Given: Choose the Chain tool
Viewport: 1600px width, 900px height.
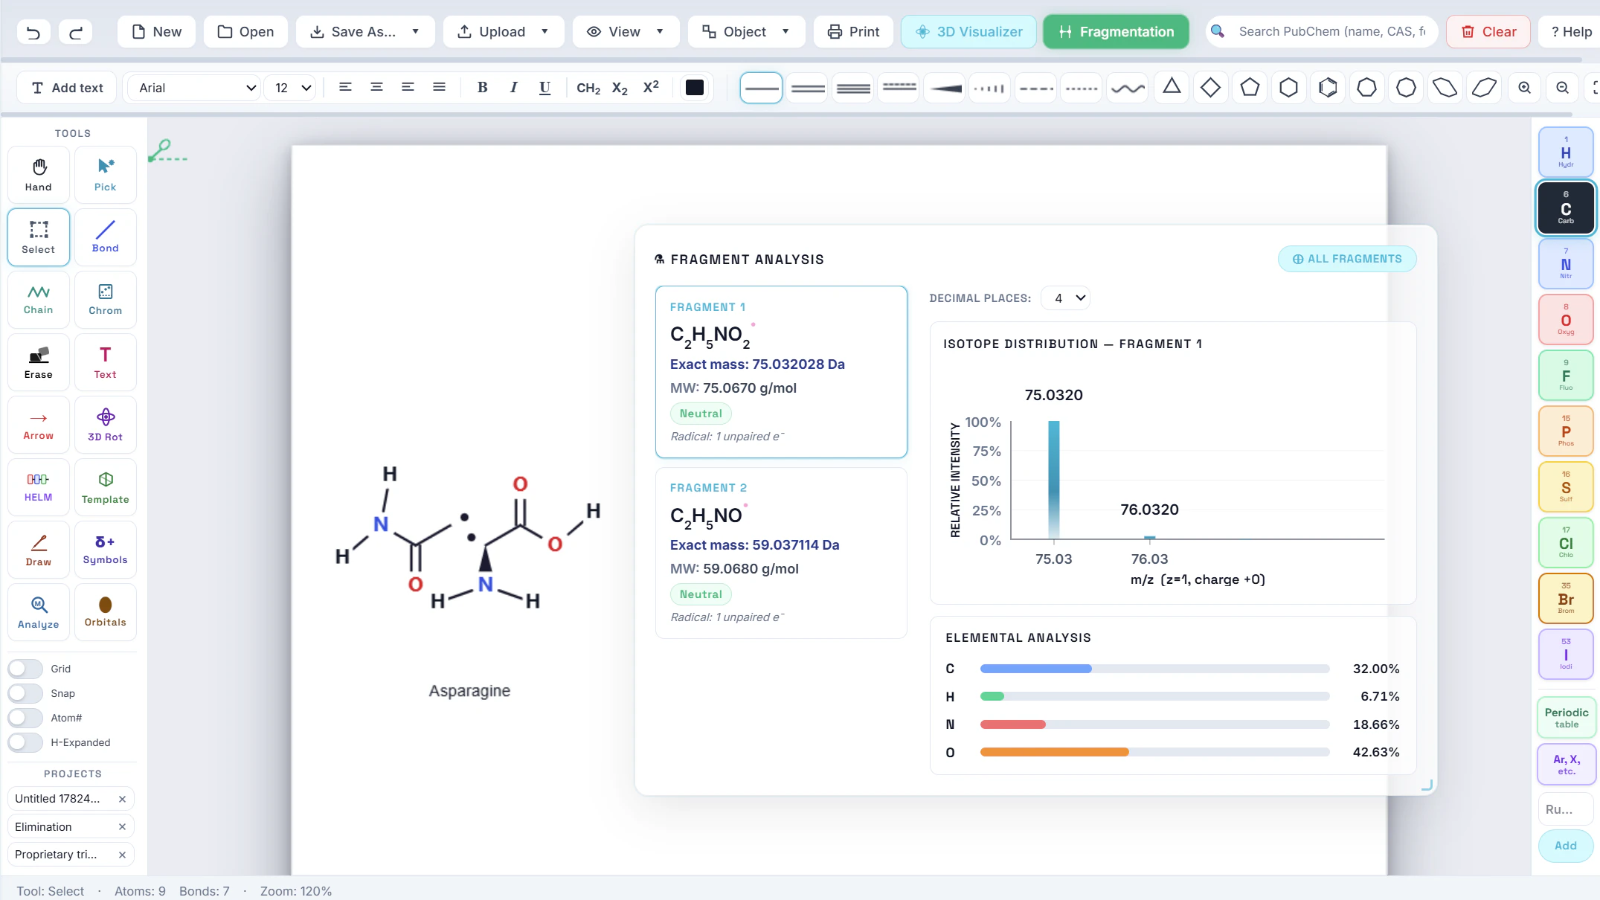Looking at the screenshot, I should (39, 300).
